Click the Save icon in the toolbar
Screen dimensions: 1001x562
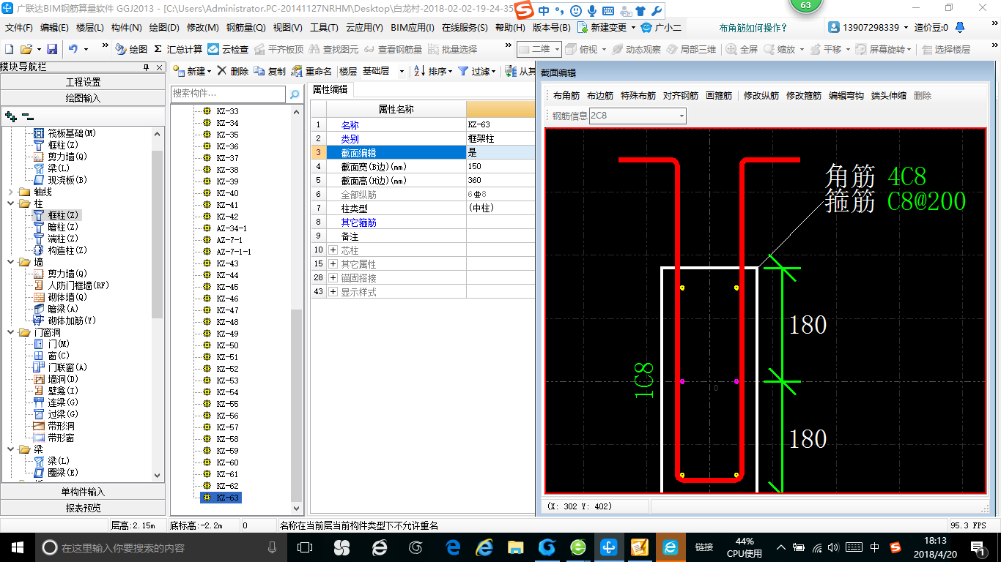(52, 49)
